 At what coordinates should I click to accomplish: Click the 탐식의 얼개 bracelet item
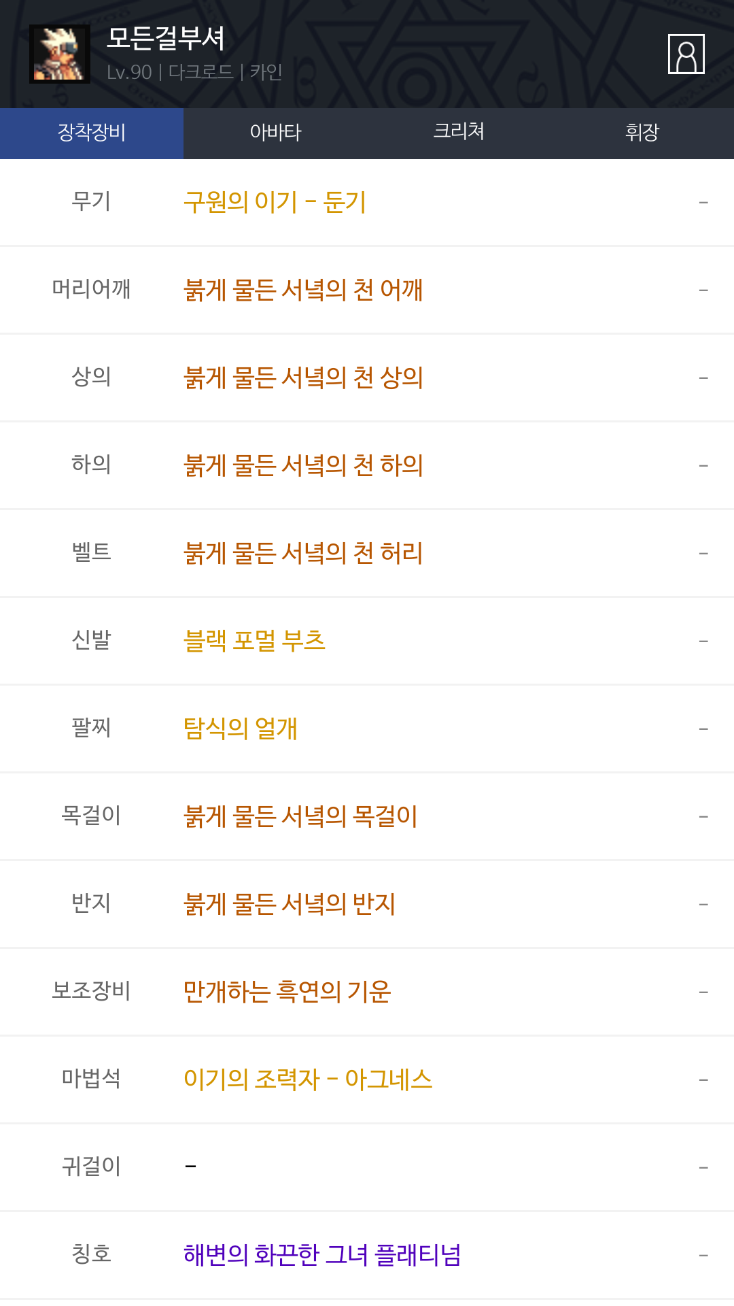pos(241,729)
